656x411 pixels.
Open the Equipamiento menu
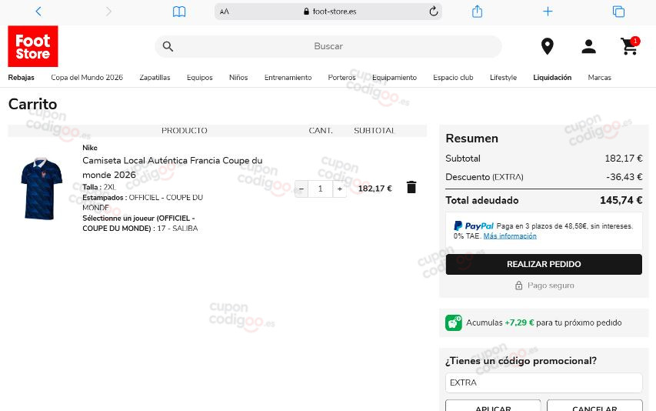[x=395, y=78]
